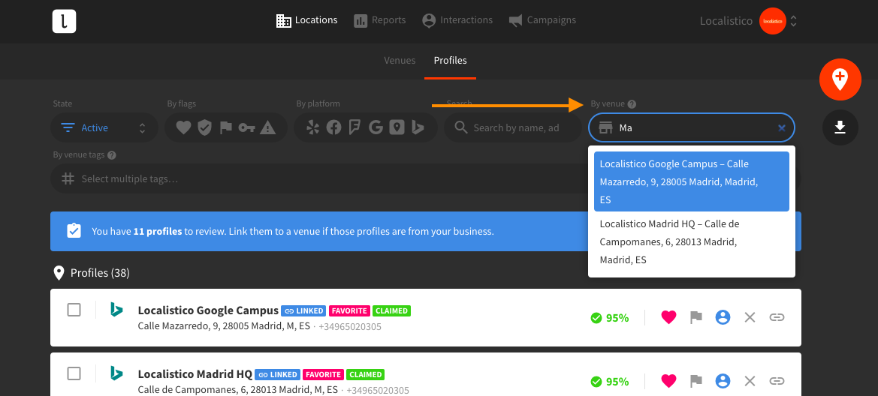Select Localistico Google Campus venue suggestion
The image size is (878, 396).
(692, 181)
